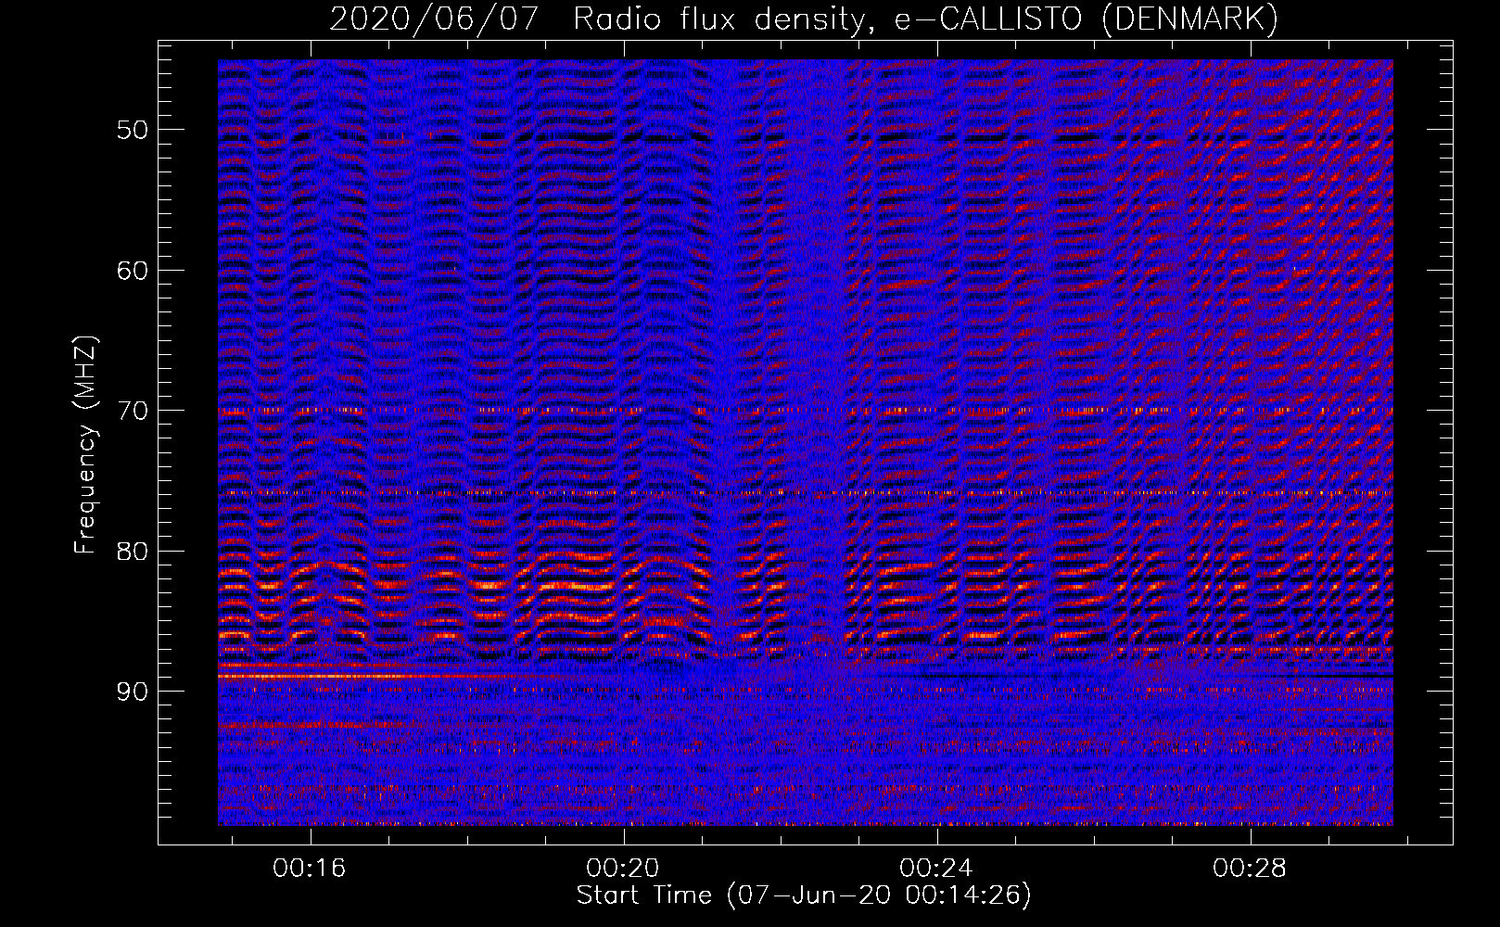Click the 00:16 time tick label

tap(310, 868)
